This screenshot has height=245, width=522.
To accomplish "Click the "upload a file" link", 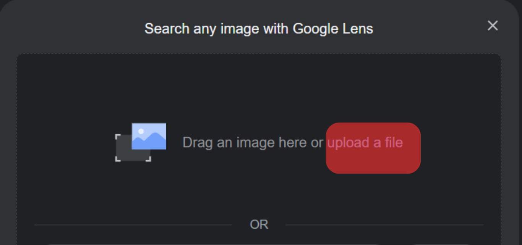I will [x=365, y=143].
